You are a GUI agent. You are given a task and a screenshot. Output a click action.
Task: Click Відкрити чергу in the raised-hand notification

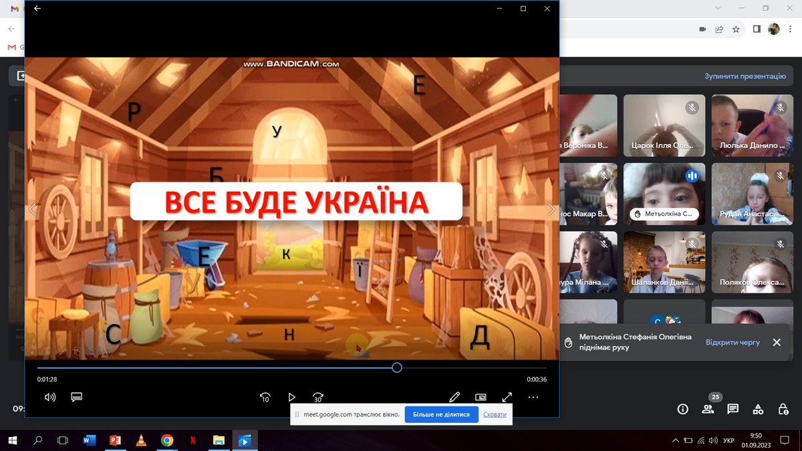click(x=732, y=342)
